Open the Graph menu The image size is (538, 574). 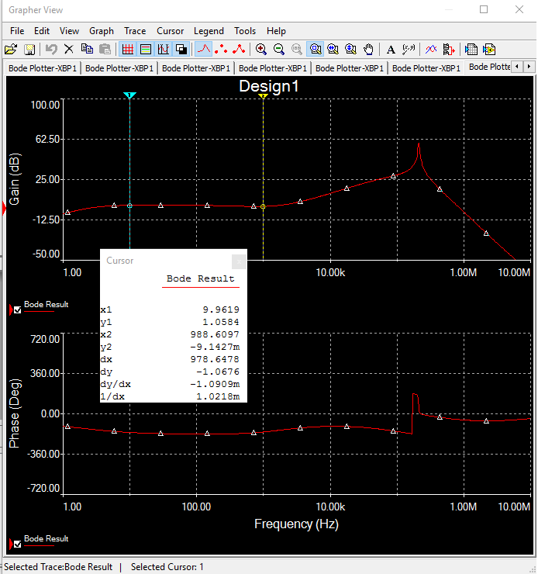(x=102, y=31)
